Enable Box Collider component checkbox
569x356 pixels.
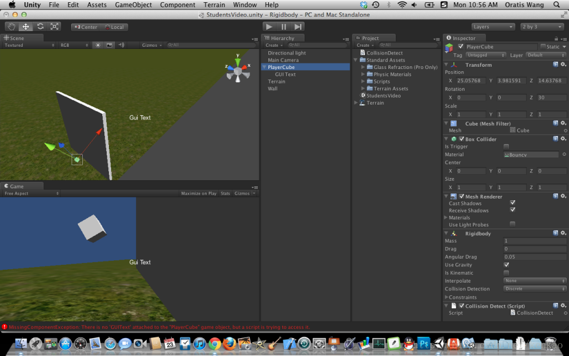[x=462, y=139]
